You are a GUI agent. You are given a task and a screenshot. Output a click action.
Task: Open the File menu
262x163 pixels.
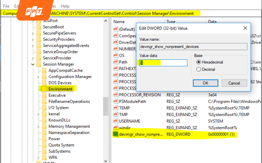tap(6, 6)
